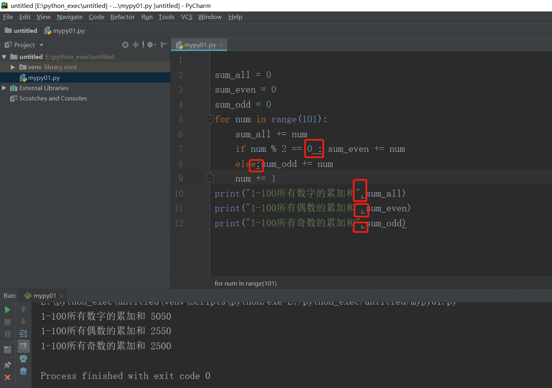Click the Restore Layout icon in Run panel
The height and width of the screenshot is (388, 552).
[x=8, y=350]
